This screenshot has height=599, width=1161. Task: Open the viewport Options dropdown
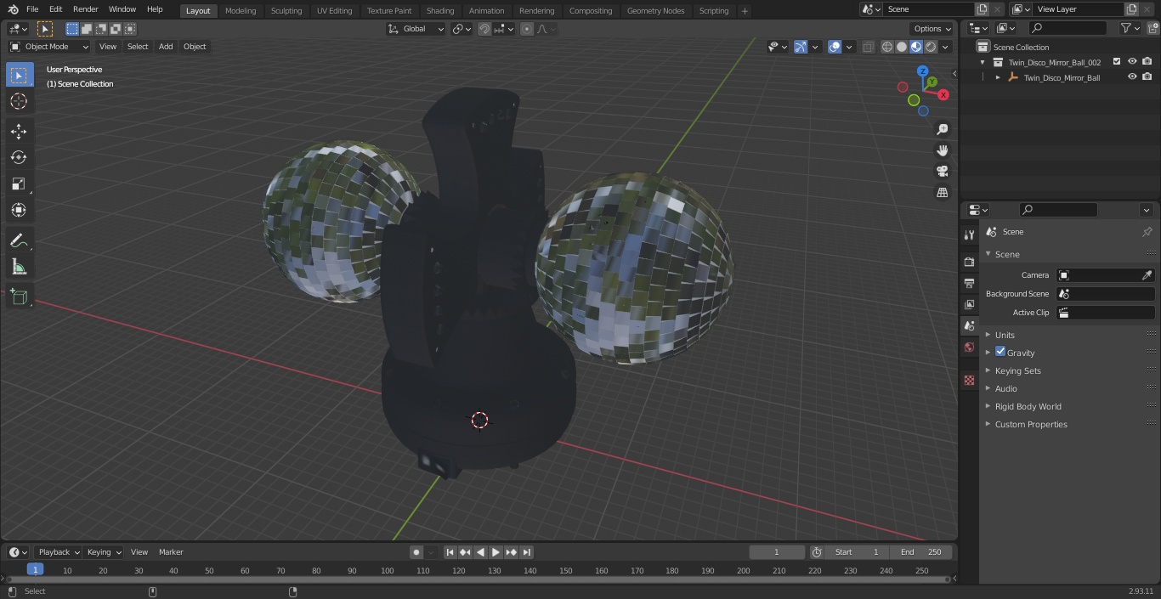pyautogui.click(x=932, y=29)
